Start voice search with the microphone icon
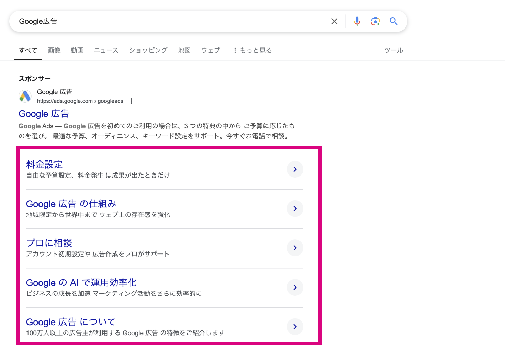 [x=357, y=21]
